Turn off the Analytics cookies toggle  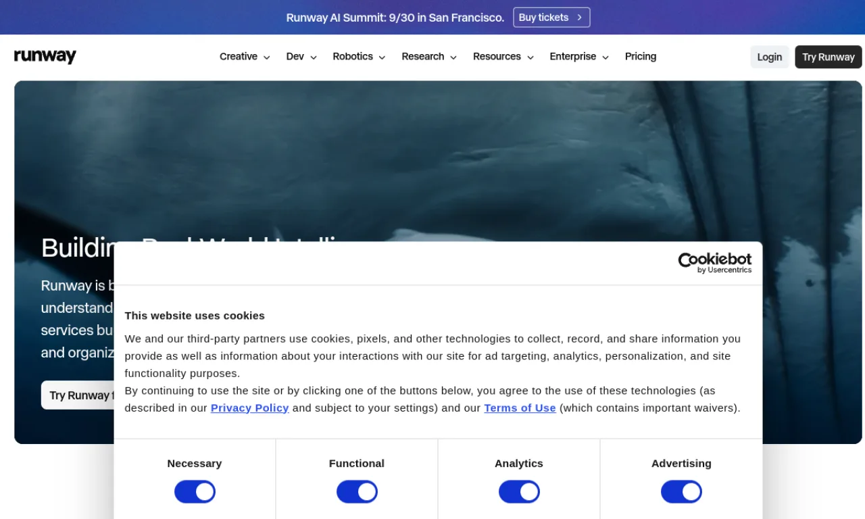pyautogui.click(x=519, y=492)
